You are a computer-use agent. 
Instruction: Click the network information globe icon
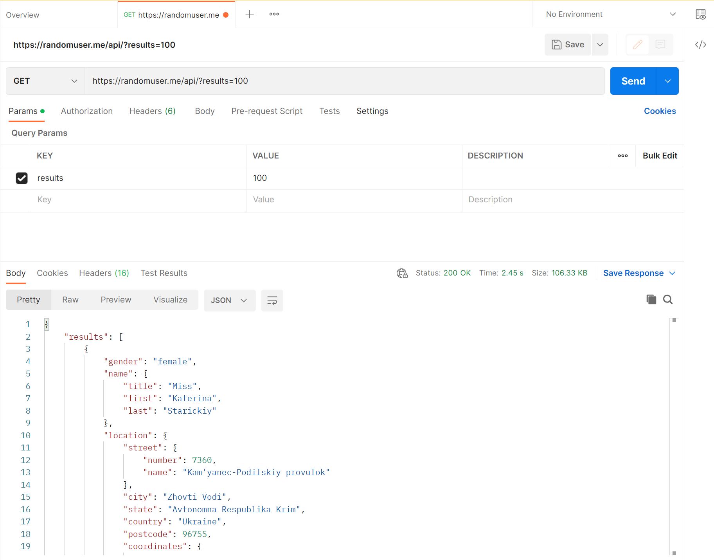402,273
